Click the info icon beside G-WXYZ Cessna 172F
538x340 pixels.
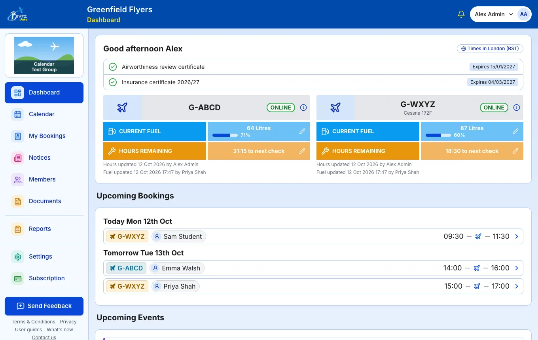tap(517, 108)
